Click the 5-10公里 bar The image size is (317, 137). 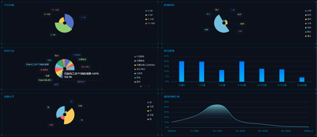(x=242, y=71)
